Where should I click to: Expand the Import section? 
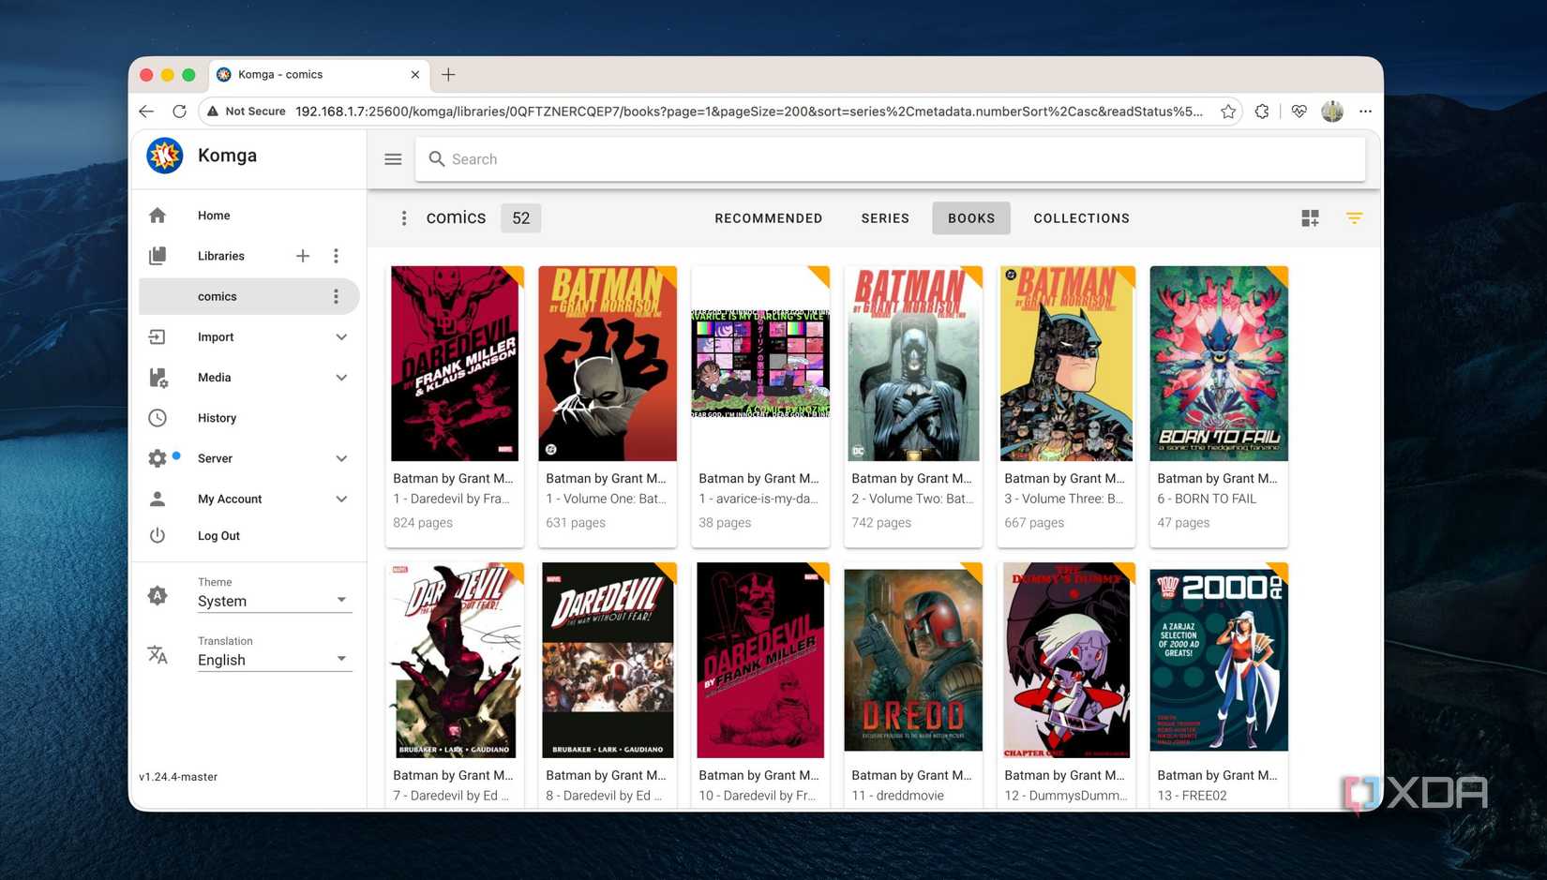[x=341, y=337]
